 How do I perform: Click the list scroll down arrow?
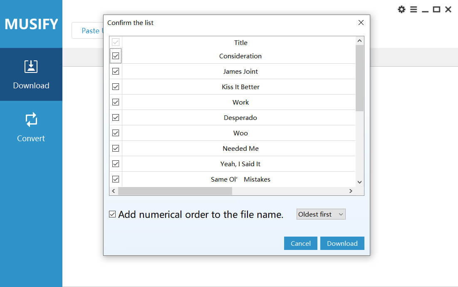pyautogui.click(x=359, y=182)
